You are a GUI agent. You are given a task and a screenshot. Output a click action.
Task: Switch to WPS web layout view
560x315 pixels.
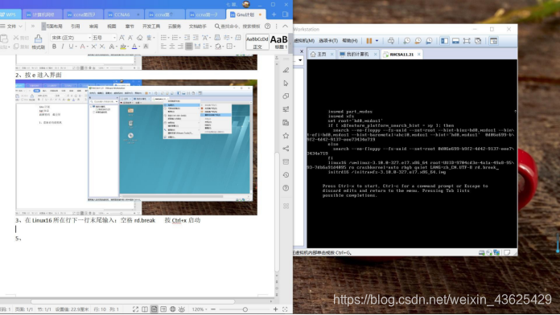pos(172,309)
